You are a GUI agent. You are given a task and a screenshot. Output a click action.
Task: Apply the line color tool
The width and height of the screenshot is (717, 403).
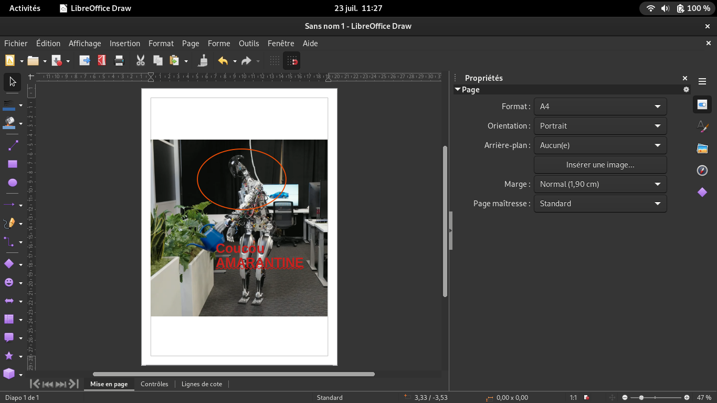click(x=9, y=105)
